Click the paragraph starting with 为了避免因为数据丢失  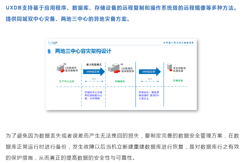(122, 147)
